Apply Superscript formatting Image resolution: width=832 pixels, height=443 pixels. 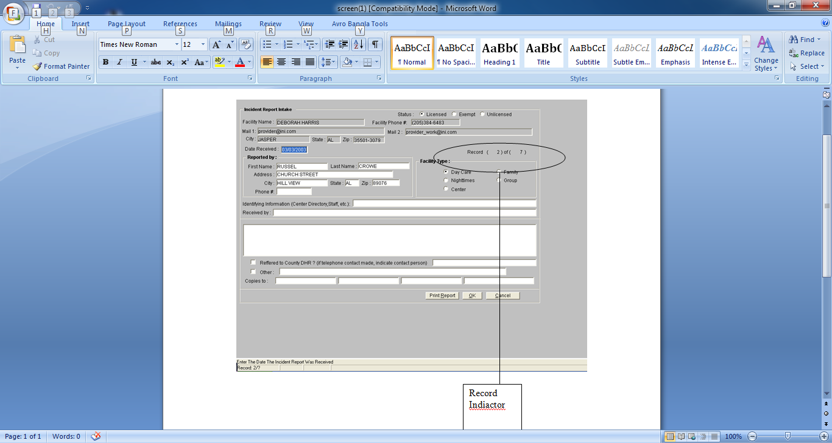click(x=185, y=62)
